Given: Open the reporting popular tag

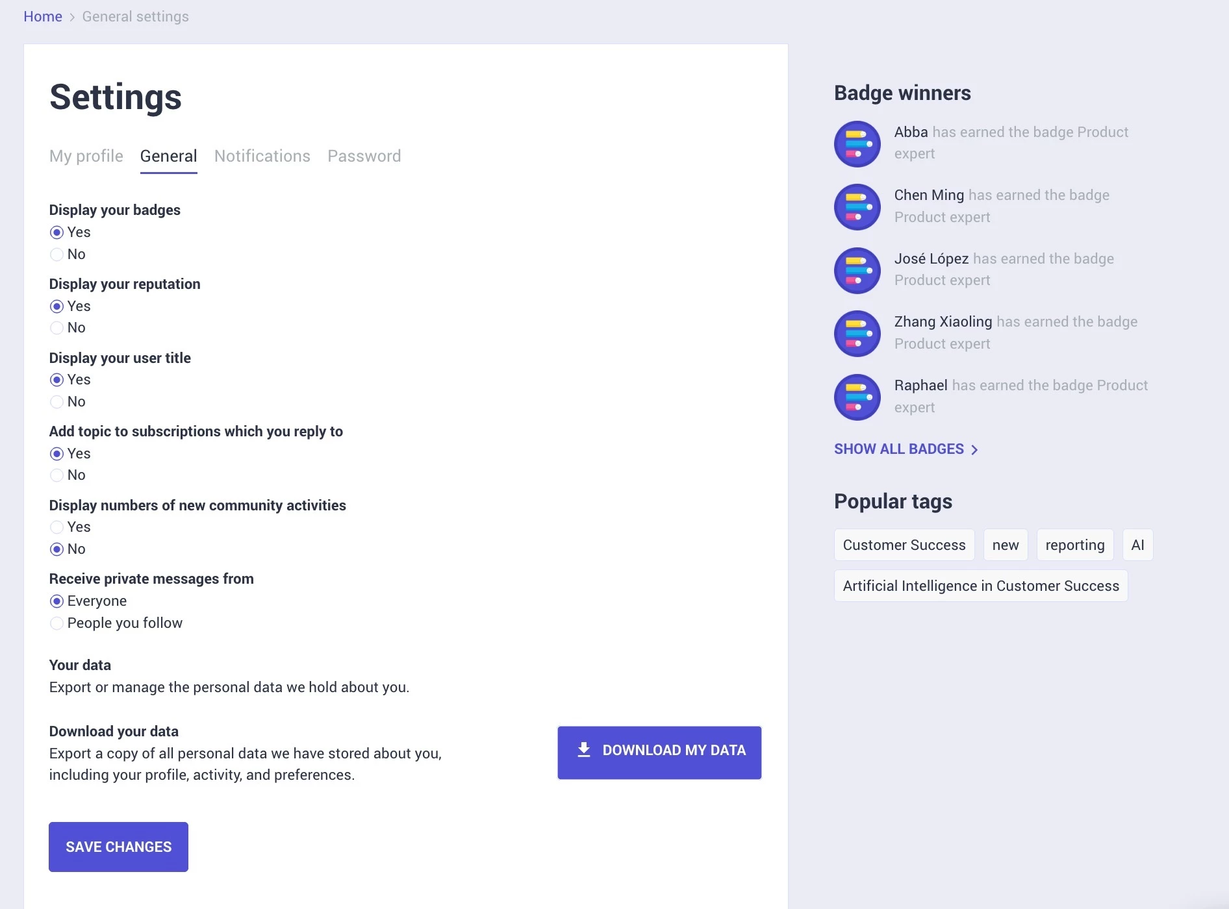Looking at the screenshot, I should 1075,545.
